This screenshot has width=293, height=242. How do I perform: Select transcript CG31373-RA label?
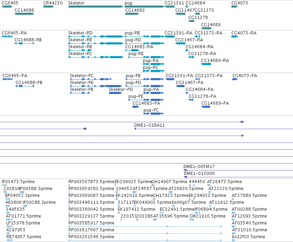[209, 33]
